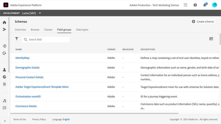
Task: Click the Create schema button
Action: click(x=202, y=22)
